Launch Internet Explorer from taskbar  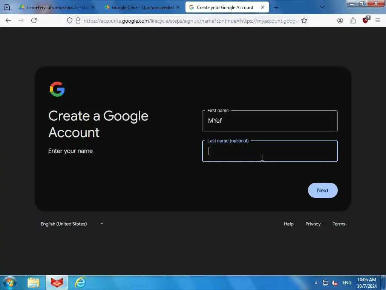tap(80, 283)
